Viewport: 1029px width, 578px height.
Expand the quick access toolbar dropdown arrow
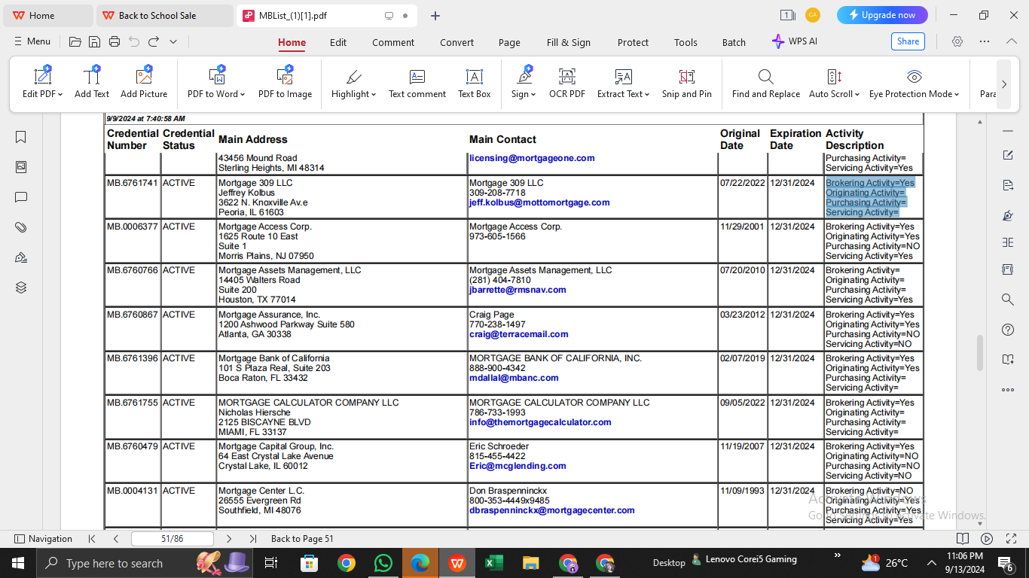pos(173,42)
